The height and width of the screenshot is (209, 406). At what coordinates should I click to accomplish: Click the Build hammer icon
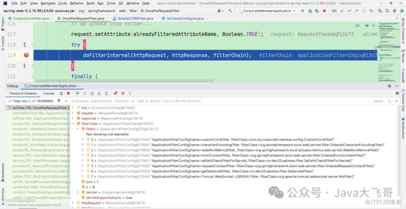231,10
